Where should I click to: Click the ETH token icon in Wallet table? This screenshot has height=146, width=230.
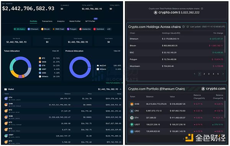coord(6,98)
